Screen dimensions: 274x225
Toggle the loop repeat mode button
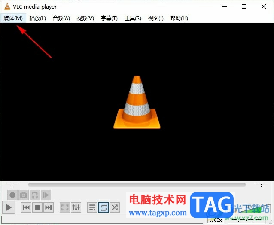[x=104, y=207]
